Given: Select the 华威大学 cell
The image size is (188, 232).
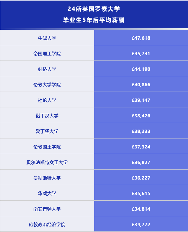Looking at the screenshot, I should [x=47, y=193].
